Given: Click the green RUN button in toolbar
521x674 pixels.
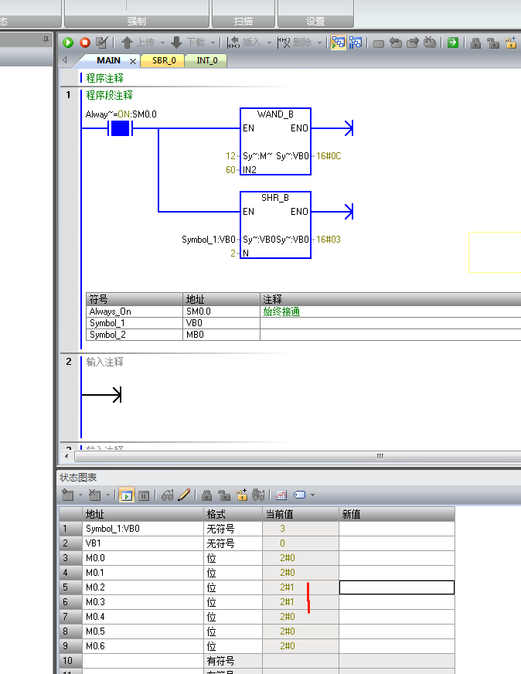Looking at the screenshot, I should click(68, 43).
